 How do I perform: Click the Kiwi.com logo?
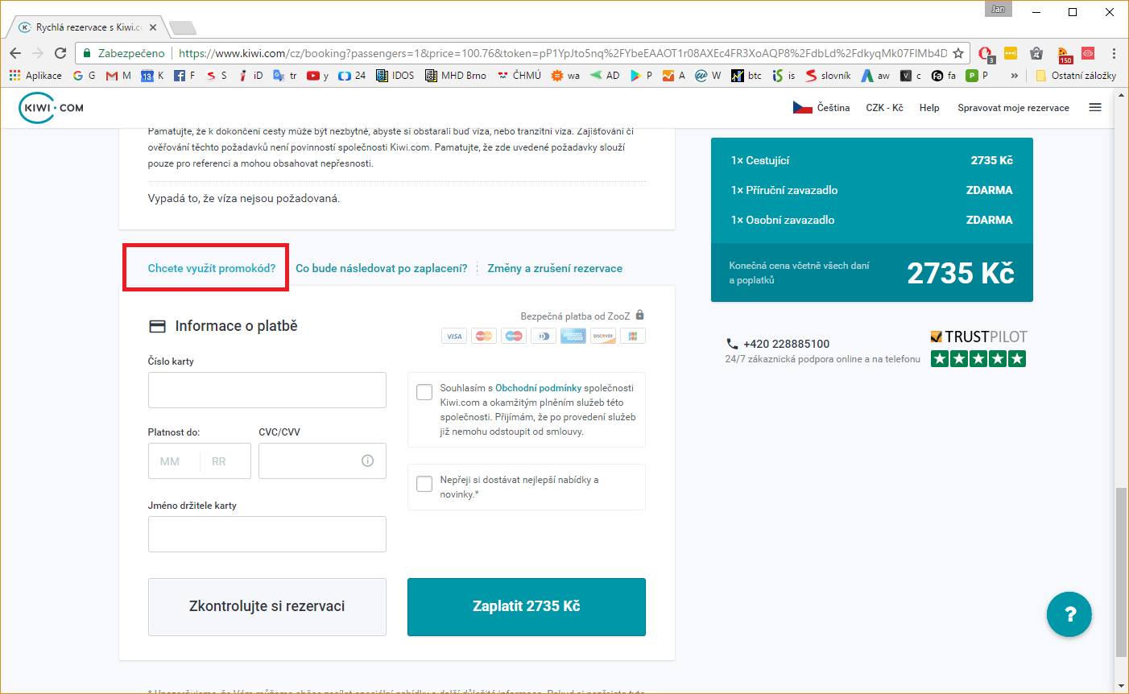pos(52,108)
